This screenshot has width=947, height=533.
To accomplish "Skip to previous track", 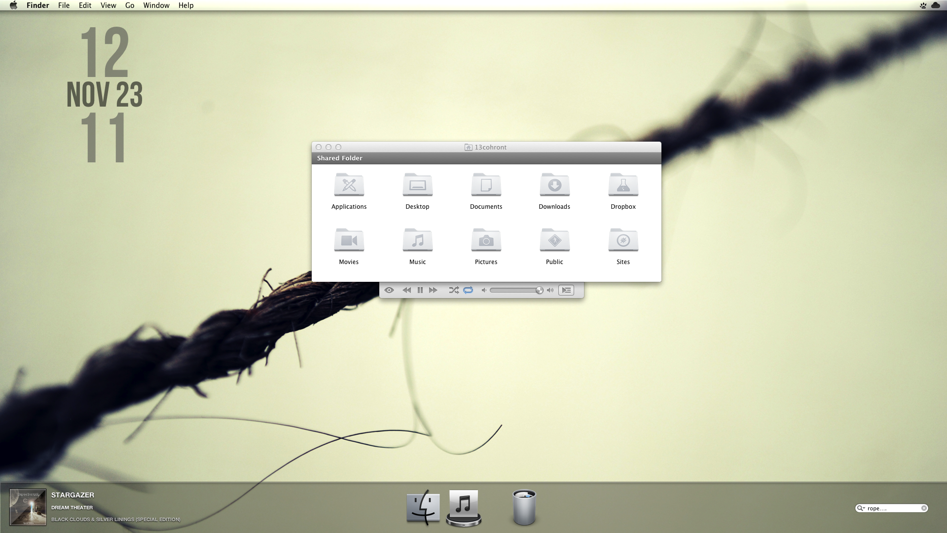I will click(x=406, y=290).
